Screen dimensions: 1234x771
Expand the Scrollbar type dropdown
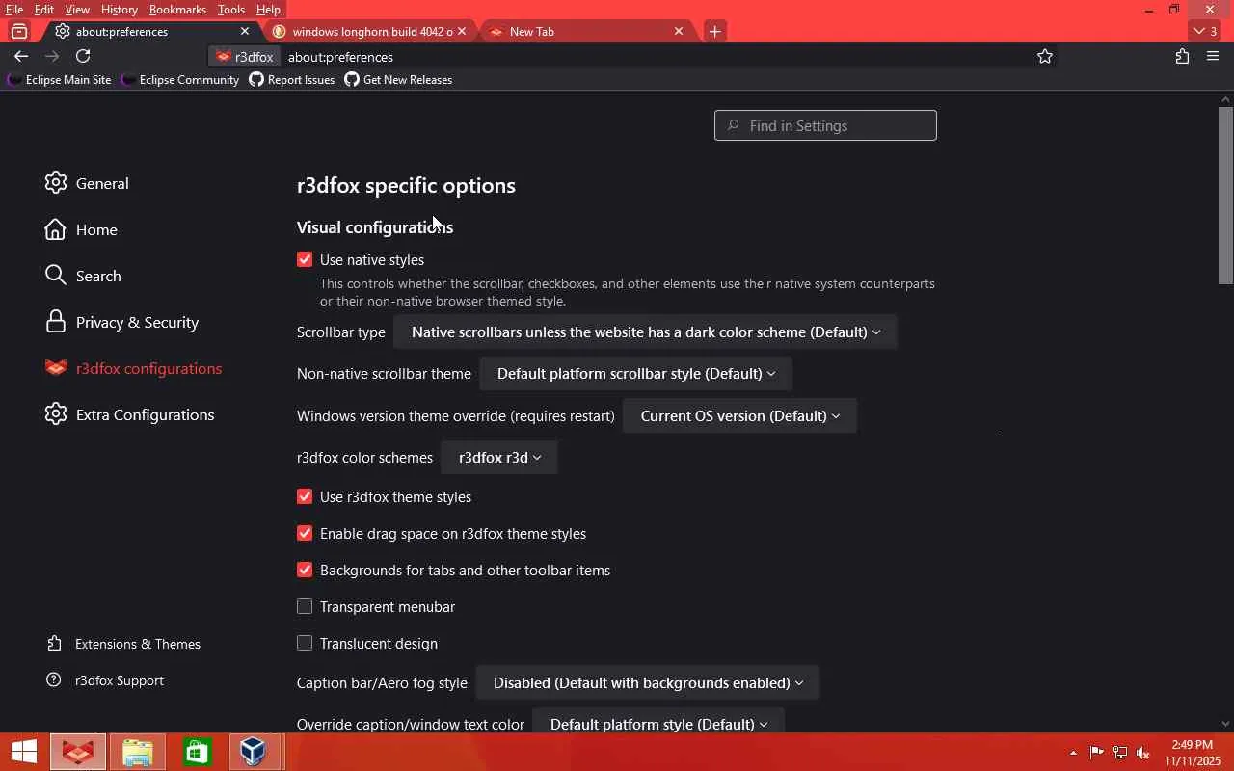(645, 332)
